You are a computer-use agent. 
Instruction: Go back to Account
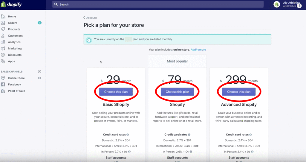pyautogui.click(x=90, y=18)
